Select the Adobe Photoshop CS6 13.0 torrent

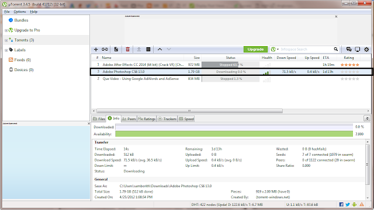click(x=231, y=72)
